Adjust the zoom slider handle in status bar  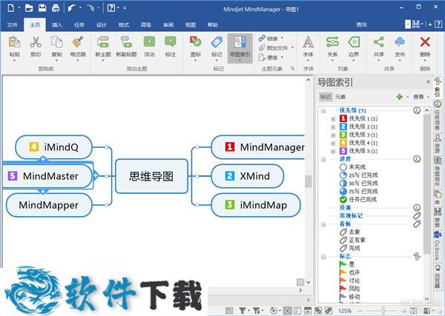pyautogui.click(x=383, y=311)
